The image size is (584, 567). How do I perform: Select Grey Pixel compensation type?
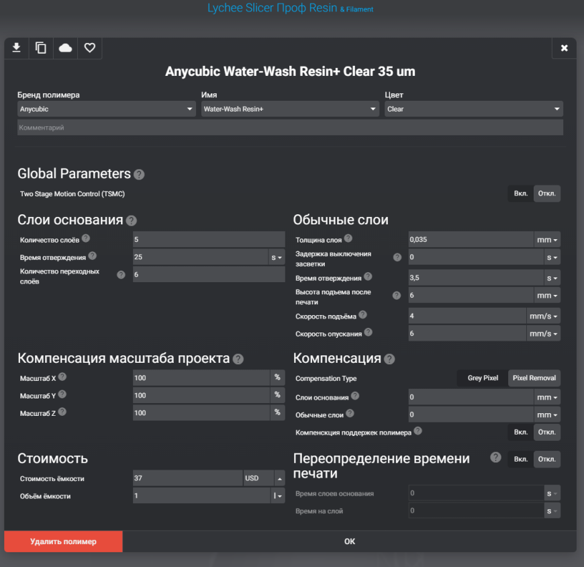483,378
